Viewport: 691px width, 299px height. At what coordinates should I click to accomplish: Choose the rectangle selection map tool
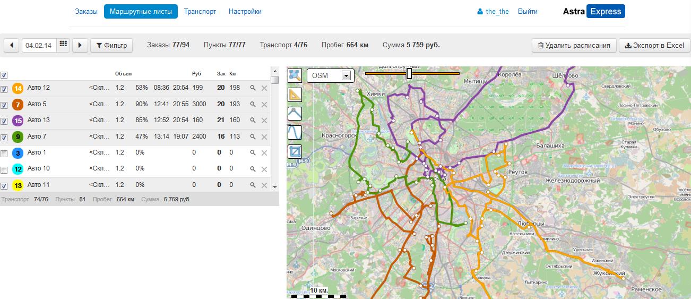(x=295, y=151)
